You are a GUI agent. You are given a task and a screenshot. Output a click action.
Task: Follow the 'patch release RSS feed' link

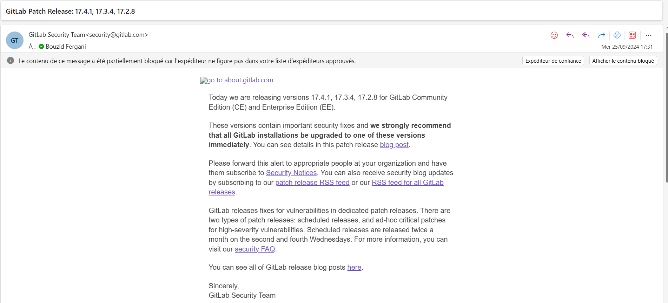(x=312, y=183)
